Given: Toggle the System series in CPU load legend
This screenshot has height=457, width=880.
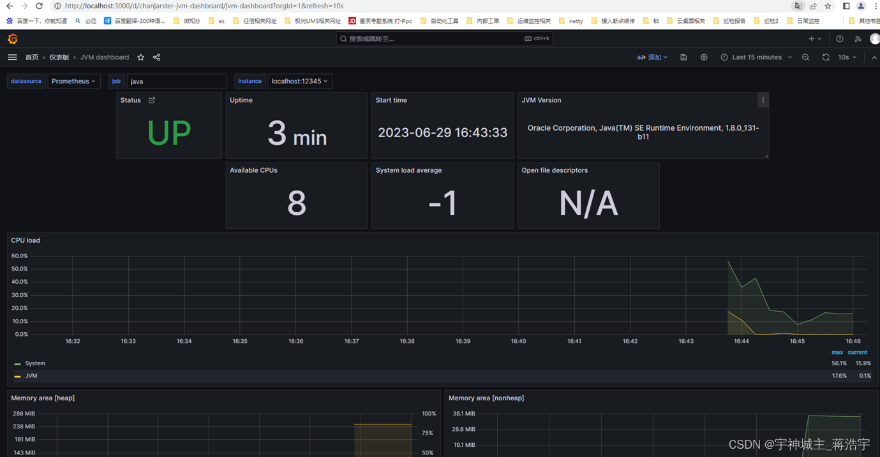Looking at the screenshot, I should [34, 363].
